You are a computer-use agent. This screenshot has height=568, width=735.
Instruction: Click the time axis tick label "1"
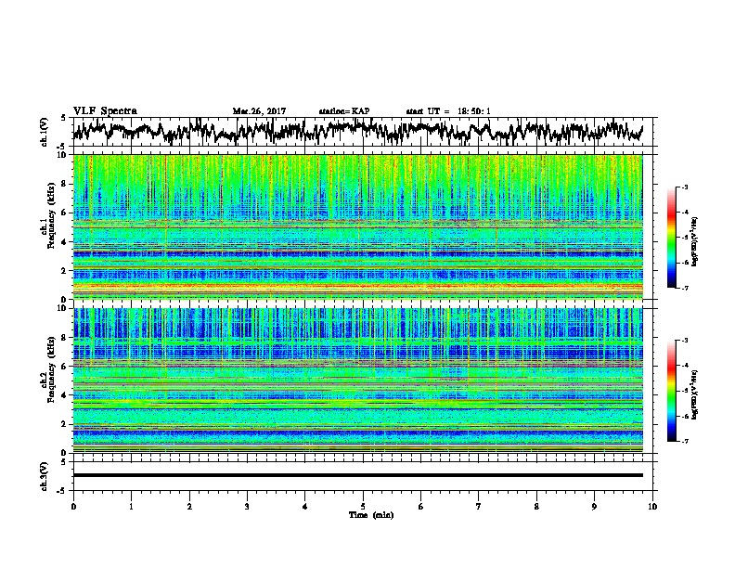pyautogui.click(x=131, y=506)
